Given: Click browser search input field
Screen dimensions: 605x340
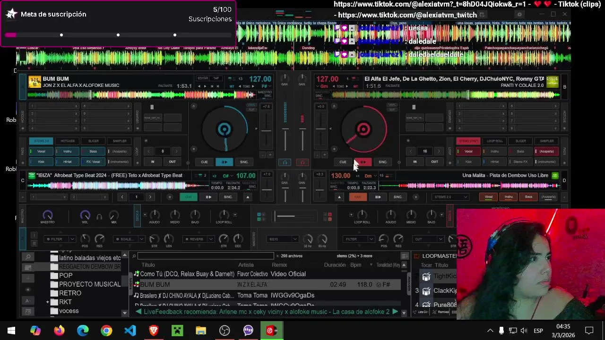Looking at the screenshot, I should (x=206, y=256).
